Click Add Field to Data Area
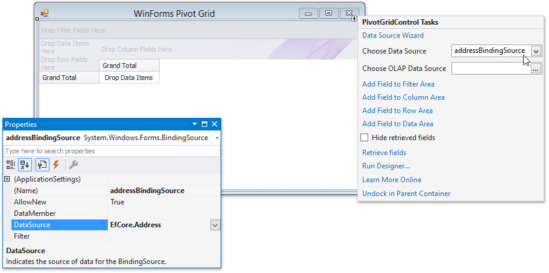The image size is (549, 273). [397, 124]
